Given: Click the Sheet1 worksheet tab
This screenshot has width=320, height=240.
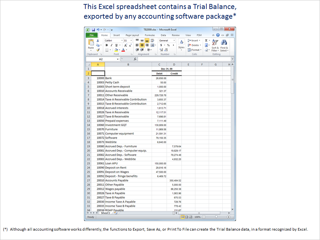Looking at the screenshot, I should [x=105, y=213].
